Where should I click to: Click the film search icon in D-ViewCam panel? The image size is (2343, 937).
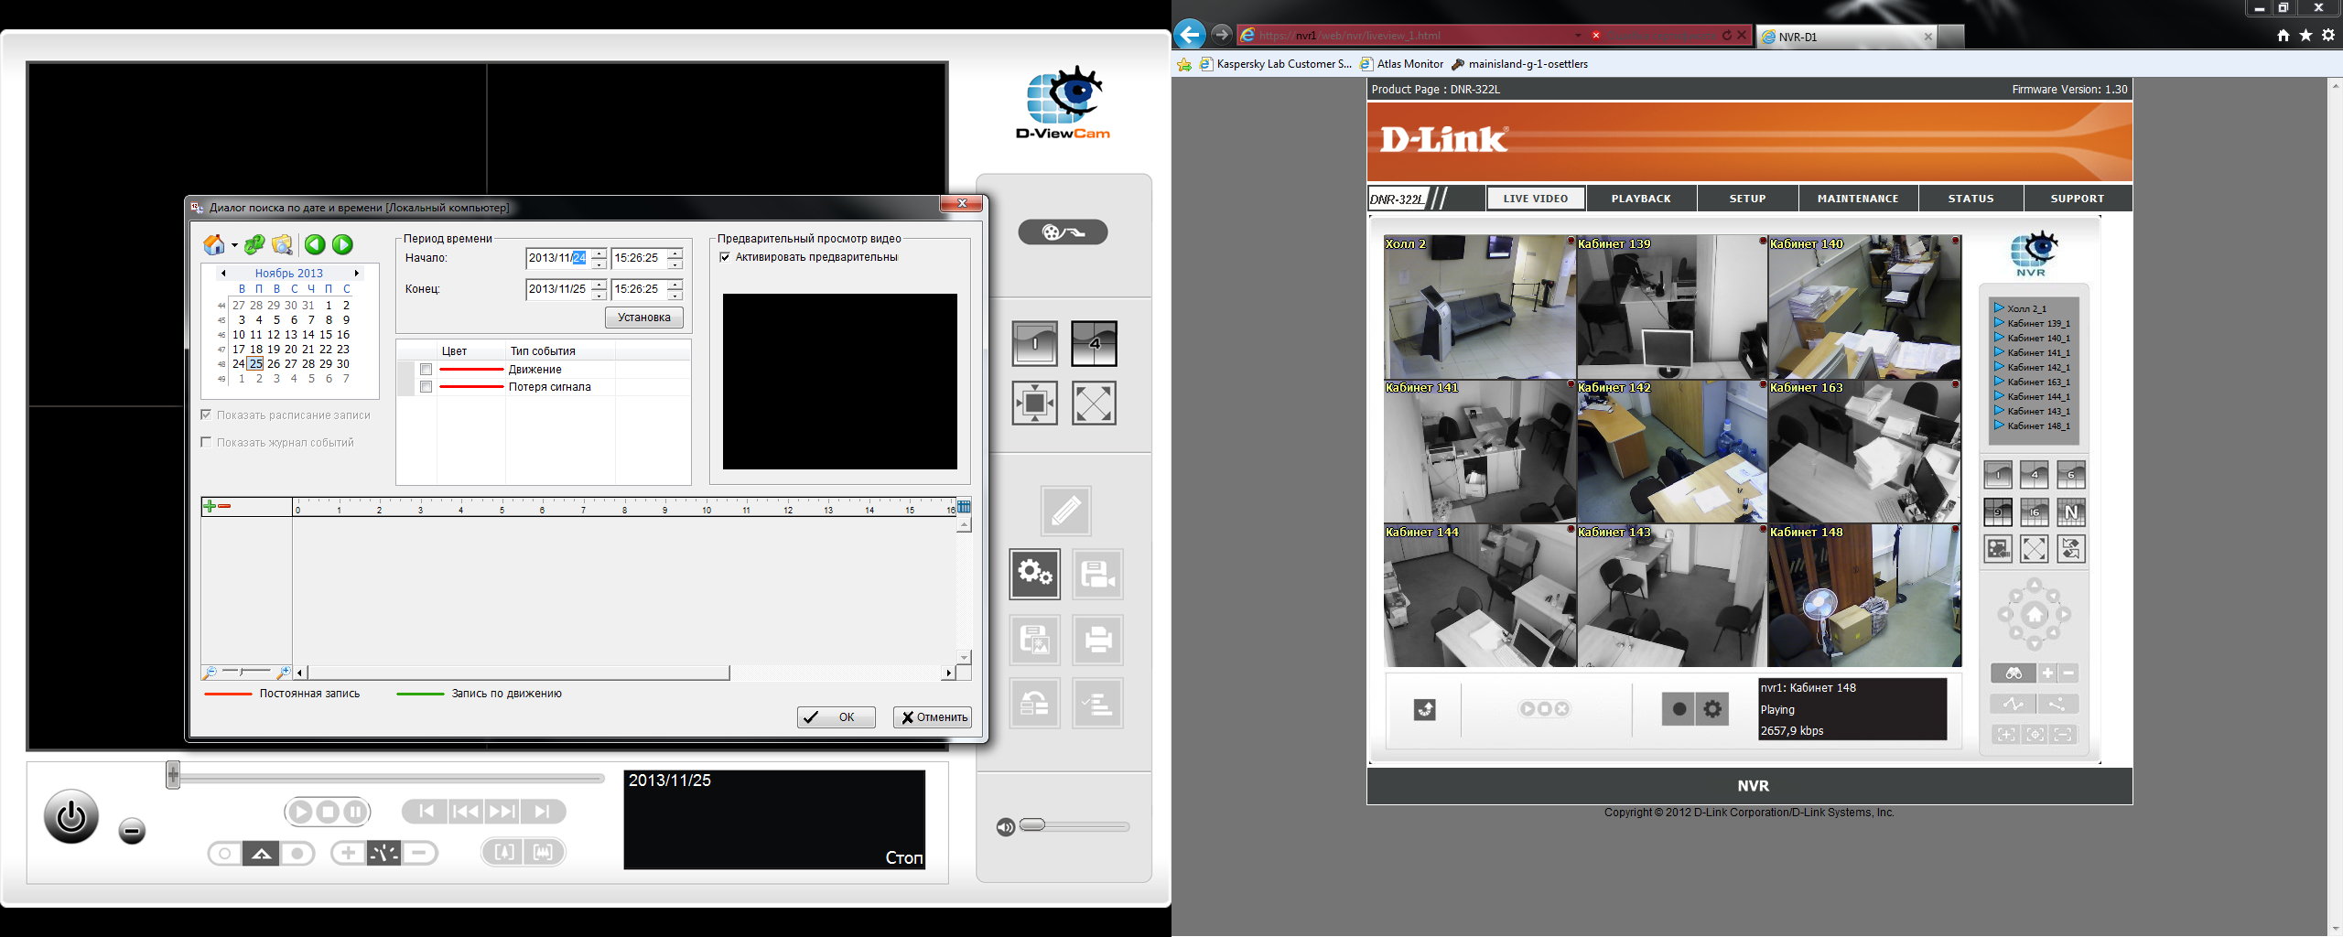(x=1063, y=232)
